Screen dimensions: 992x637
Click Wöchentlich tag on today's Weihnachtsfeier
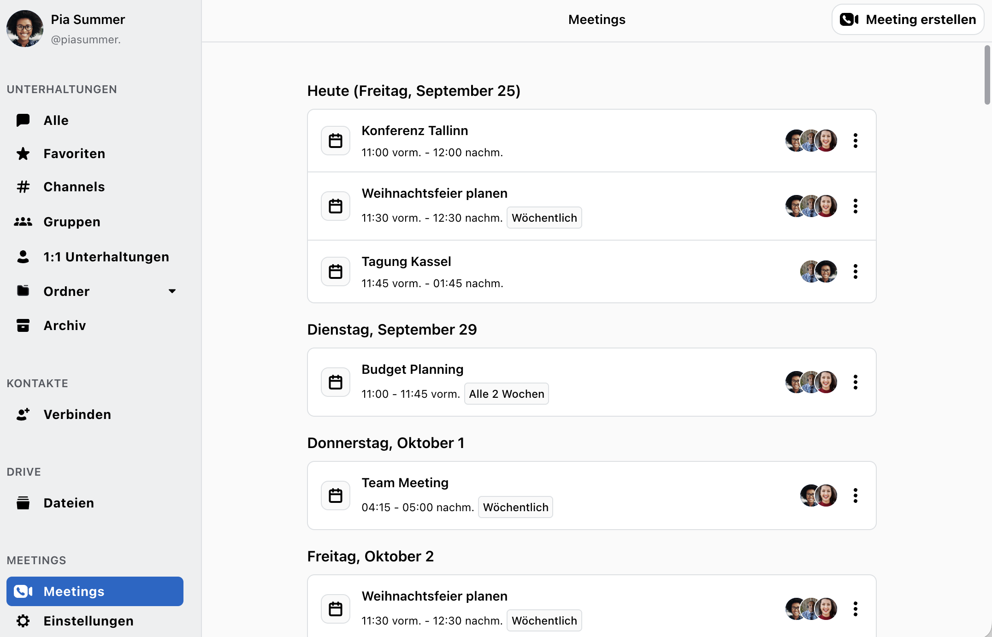pos(544,218)
